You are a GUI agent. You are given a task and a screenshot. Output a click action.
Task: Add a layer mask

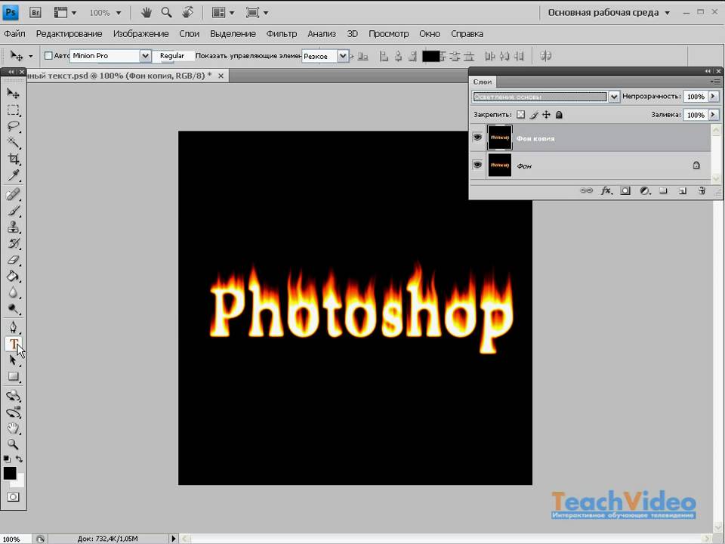click(625, 190)
